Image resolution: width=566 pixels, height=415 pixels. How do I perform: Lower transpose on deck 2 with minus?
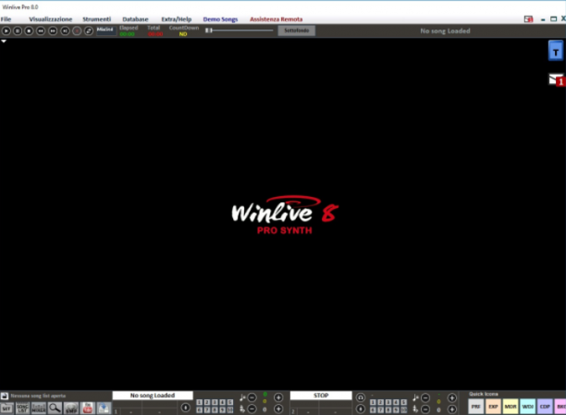pos(425,409)
